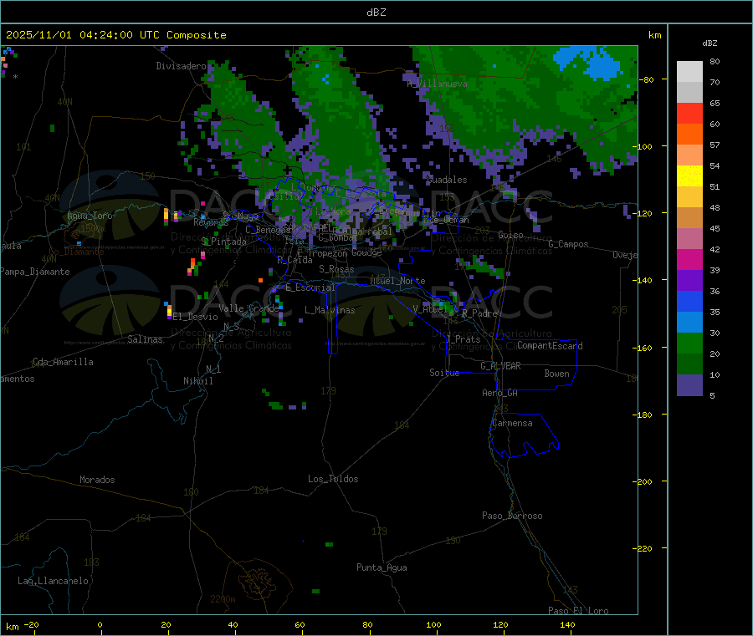Click the Los_Toldos map label
The image size is (753, 636).
tap(333, 479)
